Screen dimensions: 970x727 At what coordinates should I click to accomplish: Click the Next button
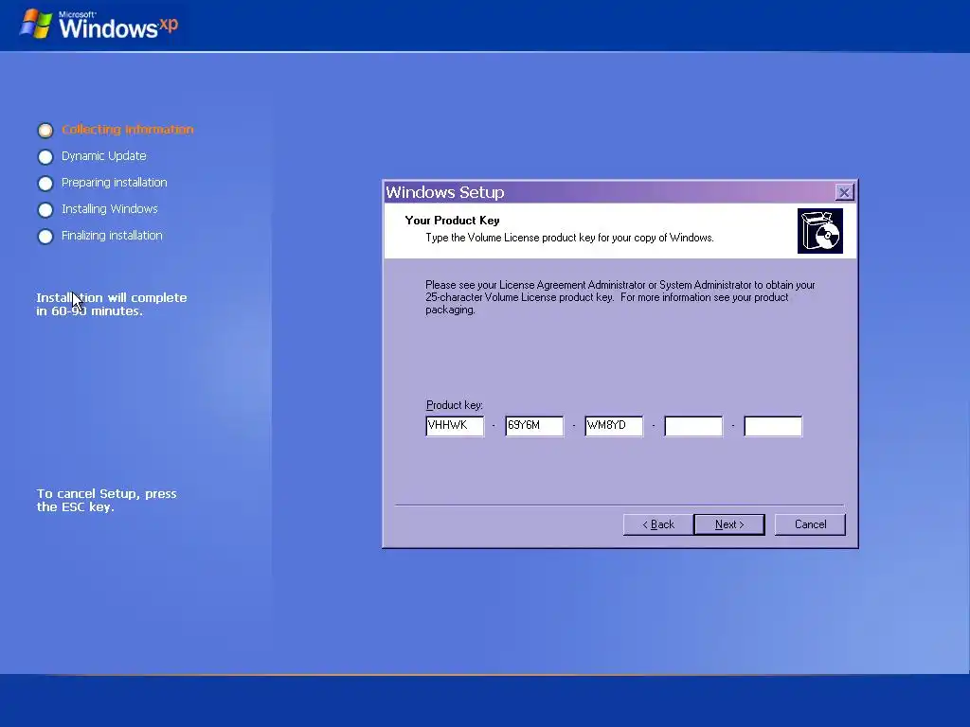tap(729, 524)
